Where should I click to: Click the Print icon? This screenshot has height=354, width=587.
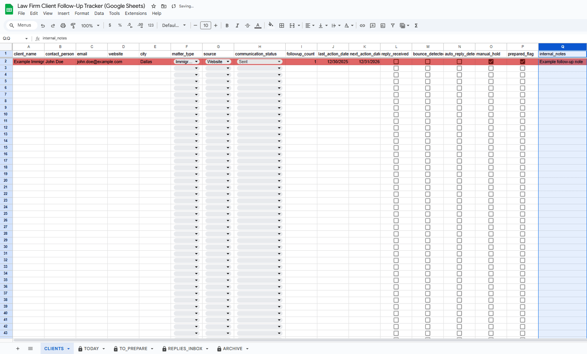click(x=63, y=25)
